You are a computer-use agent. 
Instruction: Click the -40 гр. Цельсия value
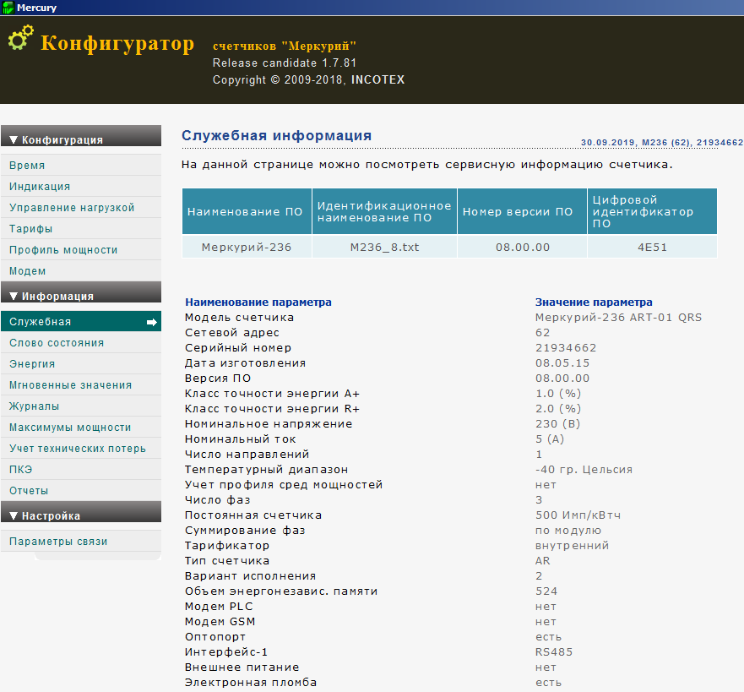coord(584,470)
